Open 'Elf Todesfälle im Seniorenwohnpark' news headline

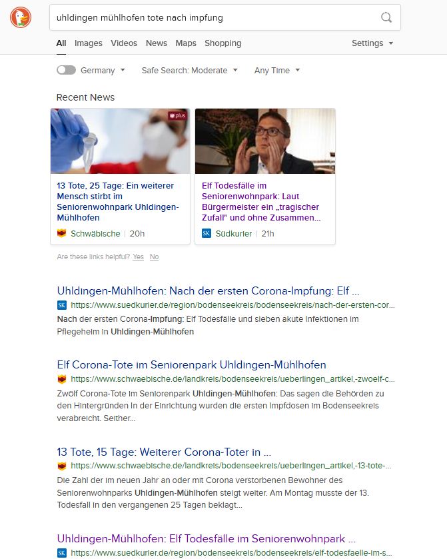click(x=261, y=201)
